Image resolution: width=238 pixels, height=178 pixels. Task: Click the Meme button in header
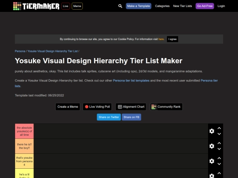point(77,6)
